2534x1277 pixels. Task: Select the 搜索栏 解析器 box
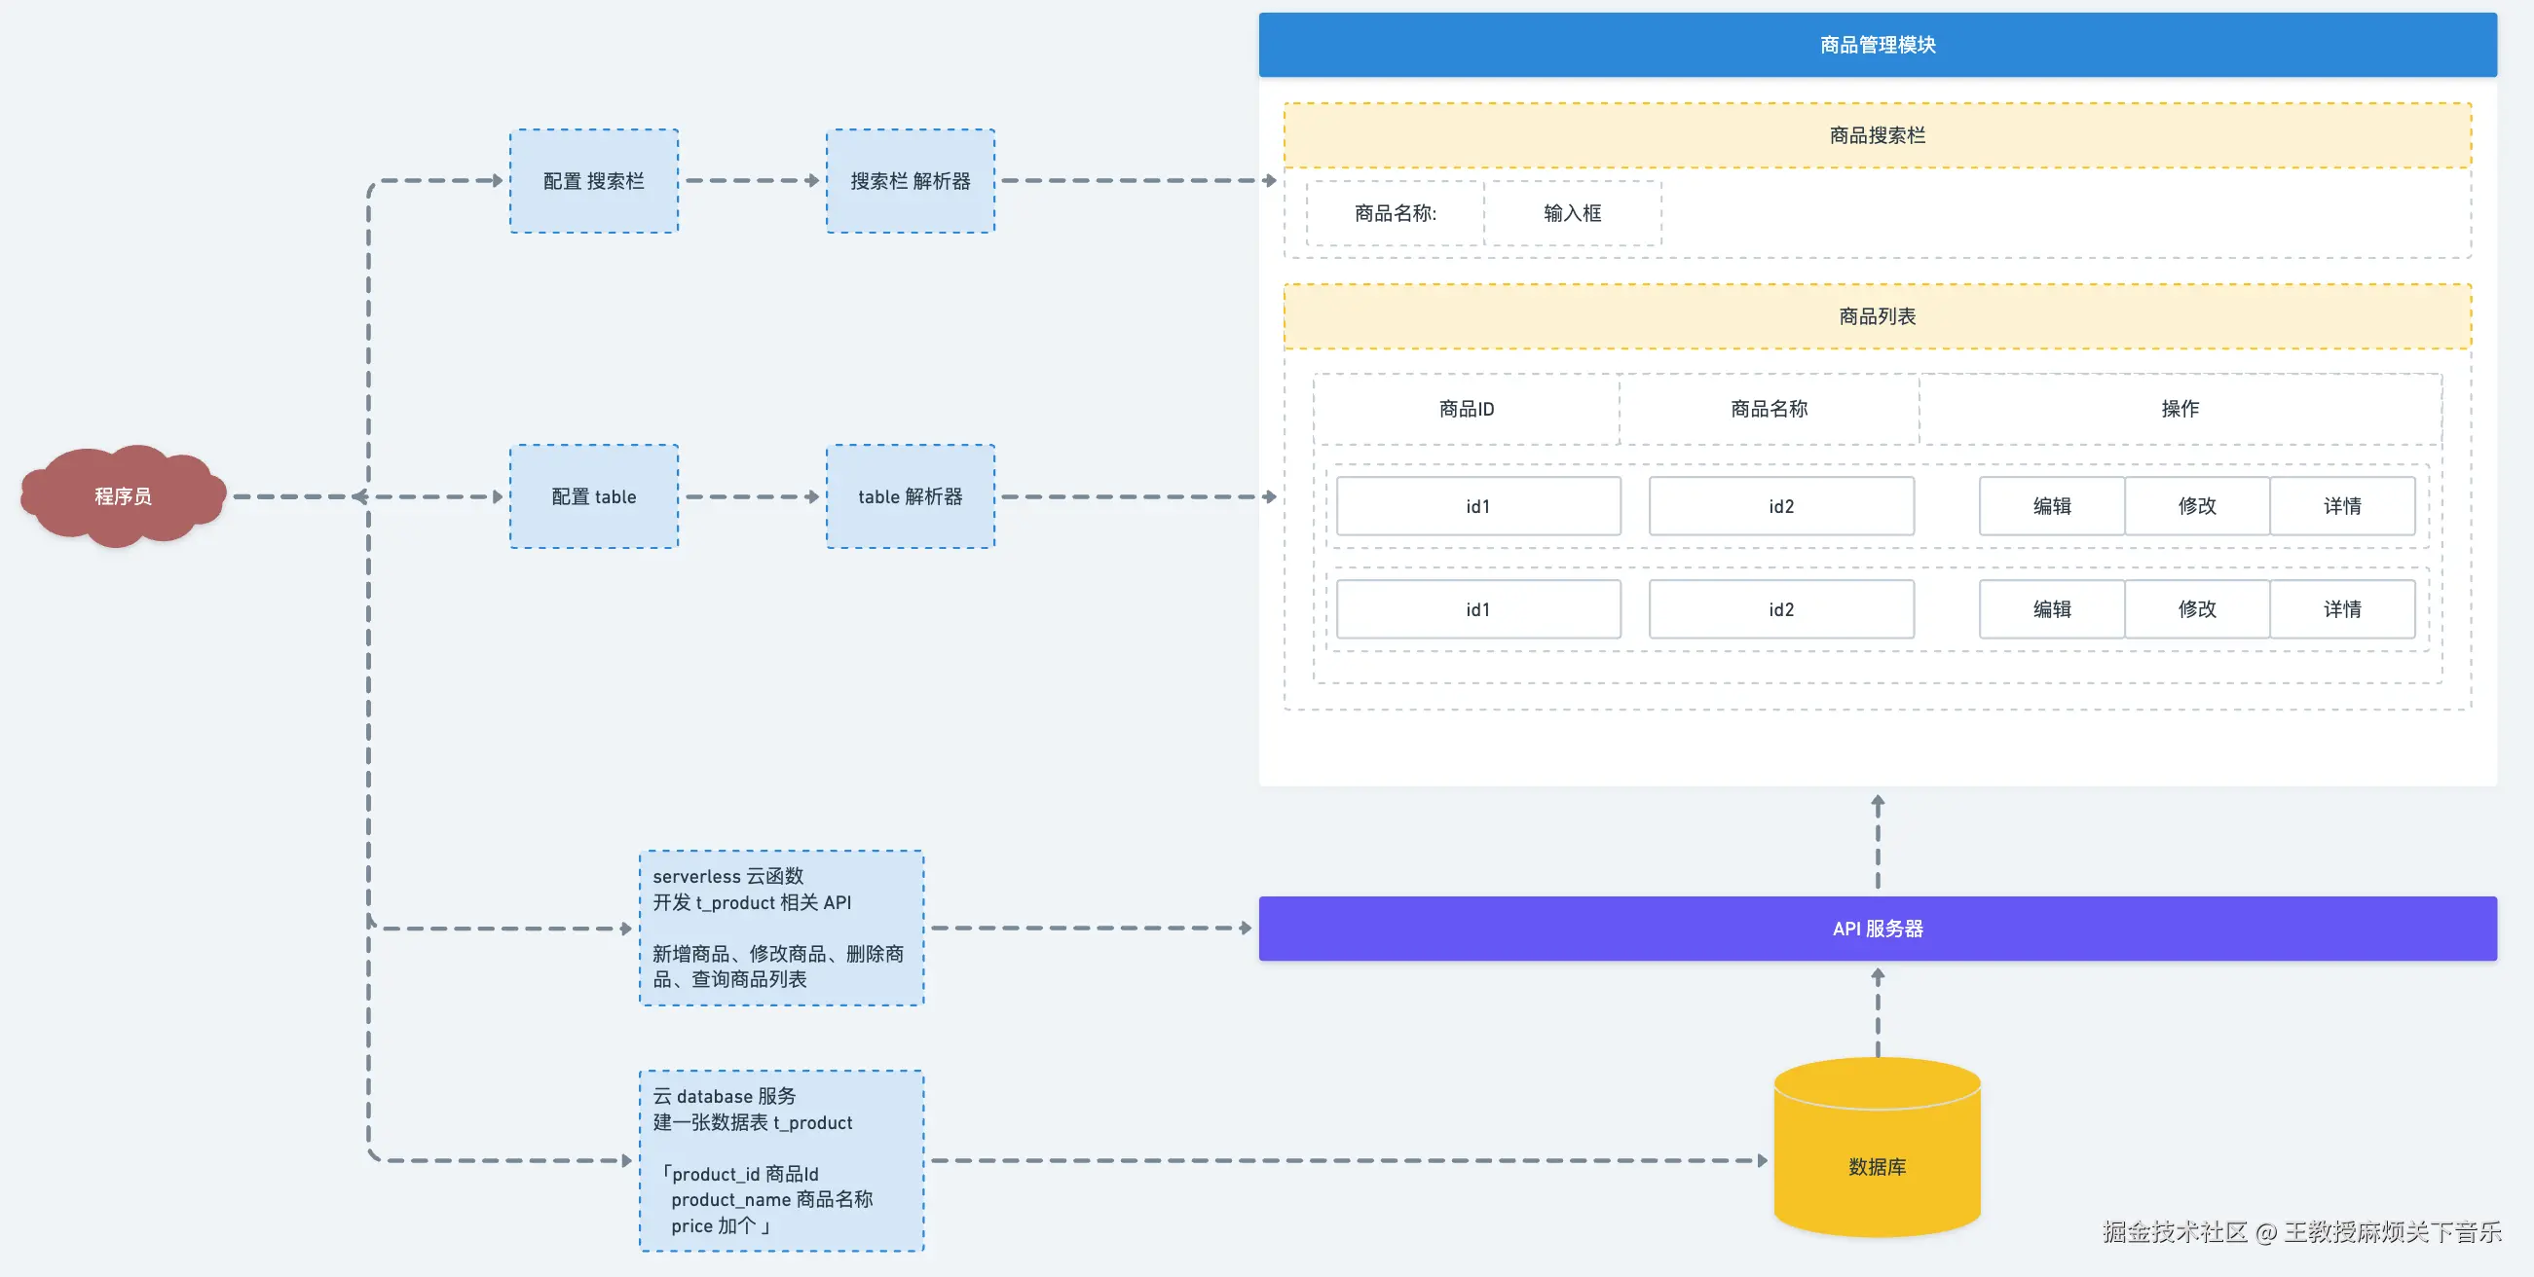[x=910, y=181]
